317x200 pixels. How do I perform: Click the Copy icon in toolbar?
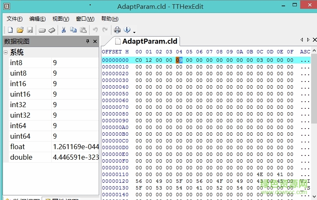tap(73, 30)
